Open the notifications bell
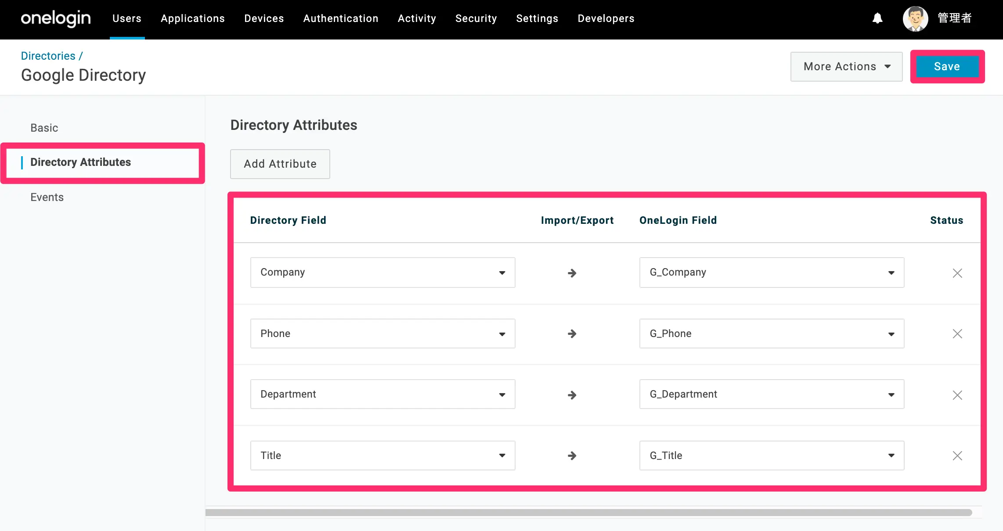 (877, 18)
